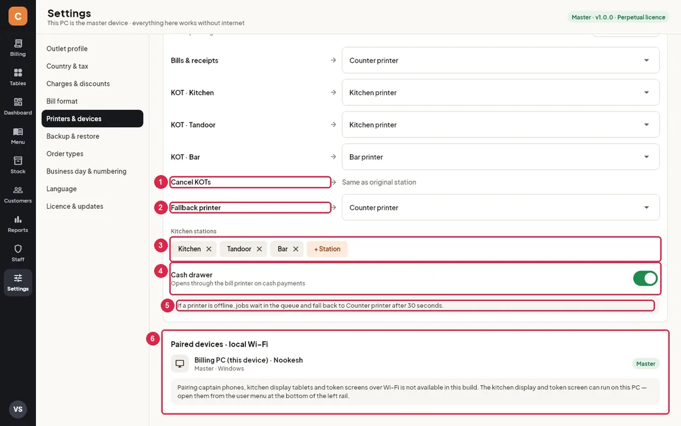Screen dimensions: 681x426
Task: Open Licence & updates settings
Action: [x=92, y=206]
